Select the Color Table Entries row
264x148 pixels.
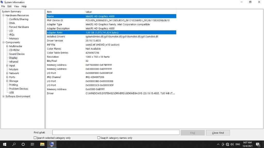click(x=111, y=53)
